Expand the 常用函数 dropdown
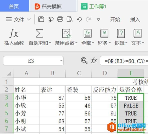 pyautogui.click(x=76, y=43)
